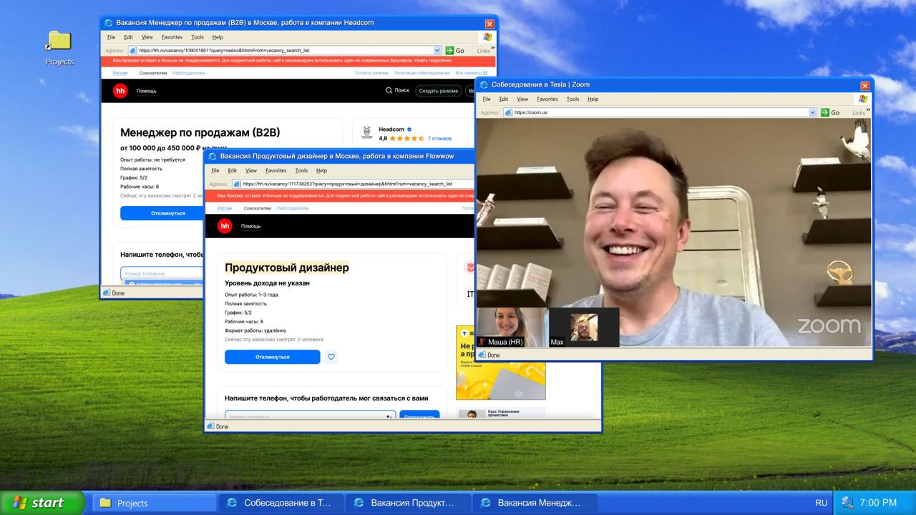Switch to Вакансия Менедж… taskbar button
This screenshot has height=515, width=916.
pos(534,503)
